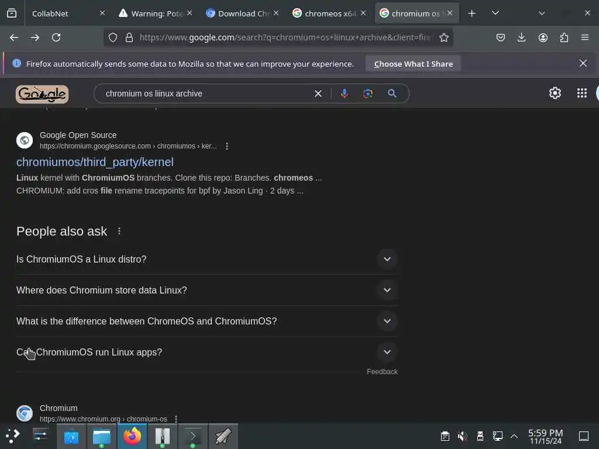Viewport: 599px width, 449px height.
Task: Expand 'Is ChromiumOS a Linux distro?'
Action: coord(206,259)
